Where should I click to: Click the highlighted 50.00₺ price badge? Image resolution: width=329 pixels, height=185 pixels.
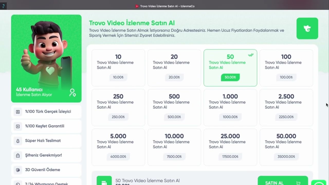[x=230, y=77]
